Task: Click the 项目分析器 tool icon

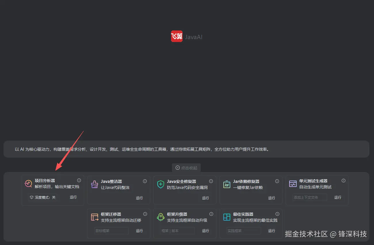Action: pyautogui.click(x=28, y=183)
